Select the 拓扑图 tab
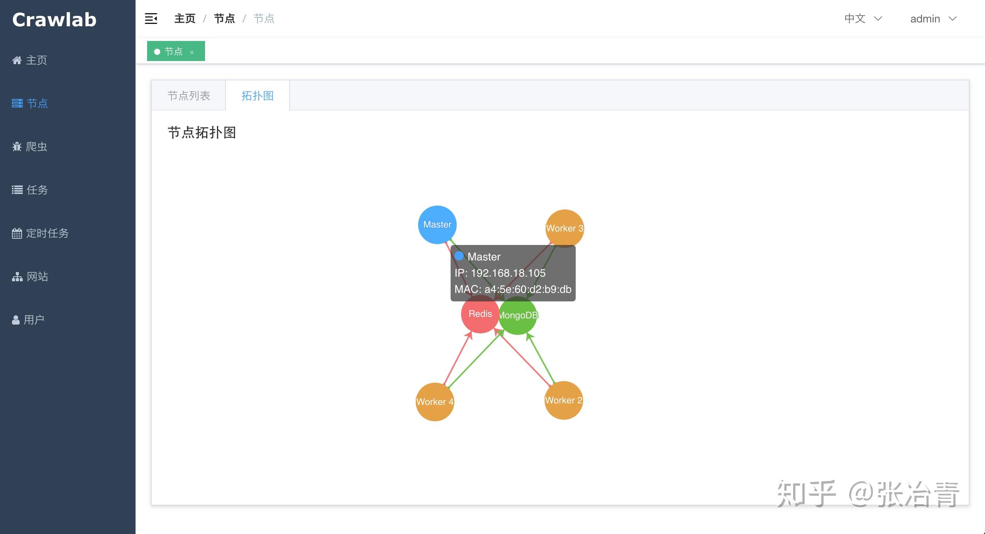 [257, 95]
